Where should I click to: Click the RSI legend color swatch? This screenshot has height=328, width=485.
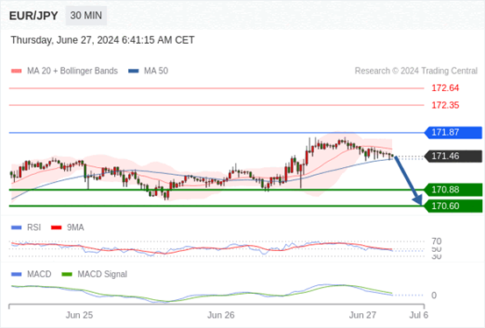coord(17,227)
